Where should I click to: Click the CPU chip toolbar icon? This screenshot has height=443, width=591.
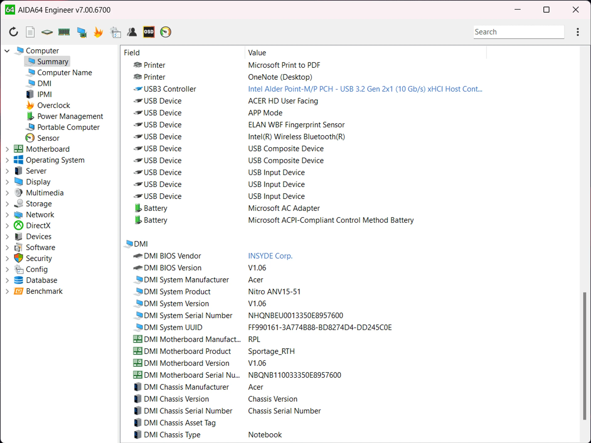pyautogui.click(x=47, y=32)
